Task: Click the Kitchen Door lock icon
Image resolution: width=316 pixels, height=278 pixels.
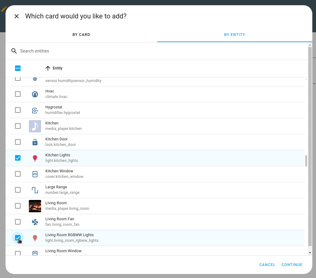Action: coord(35,142)
